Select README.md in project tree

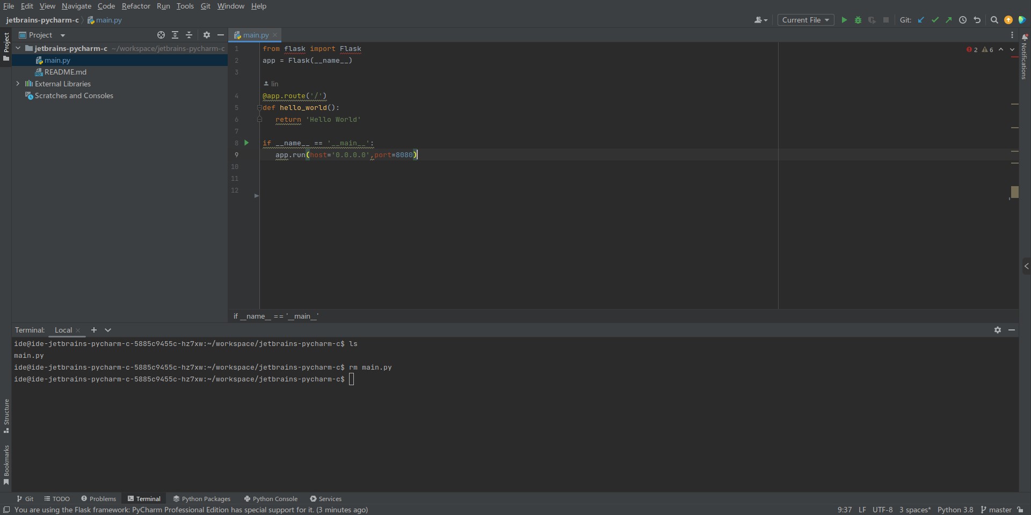[66, 72]
